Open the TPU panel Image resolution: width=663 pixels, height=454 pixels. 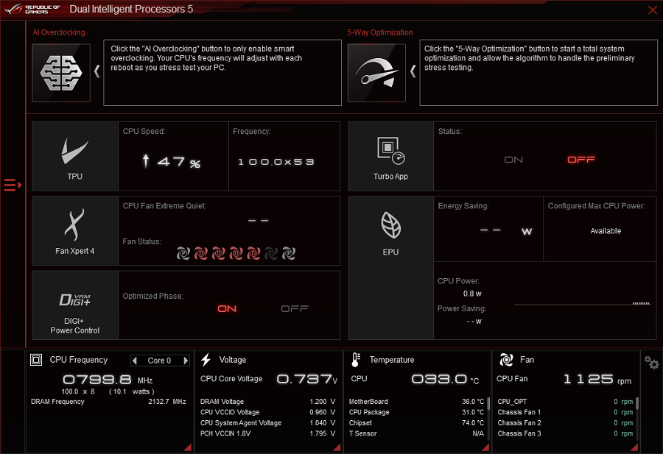(75, 156)
